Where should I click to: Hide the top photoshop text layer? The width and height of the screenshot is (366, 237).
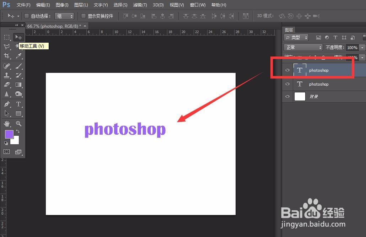pyautogui.click(x=287, y=70)
